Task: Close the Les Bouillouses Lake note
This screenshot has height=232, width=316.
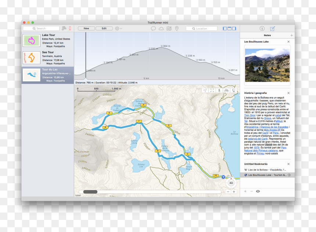Action: [x=288, y=42]
